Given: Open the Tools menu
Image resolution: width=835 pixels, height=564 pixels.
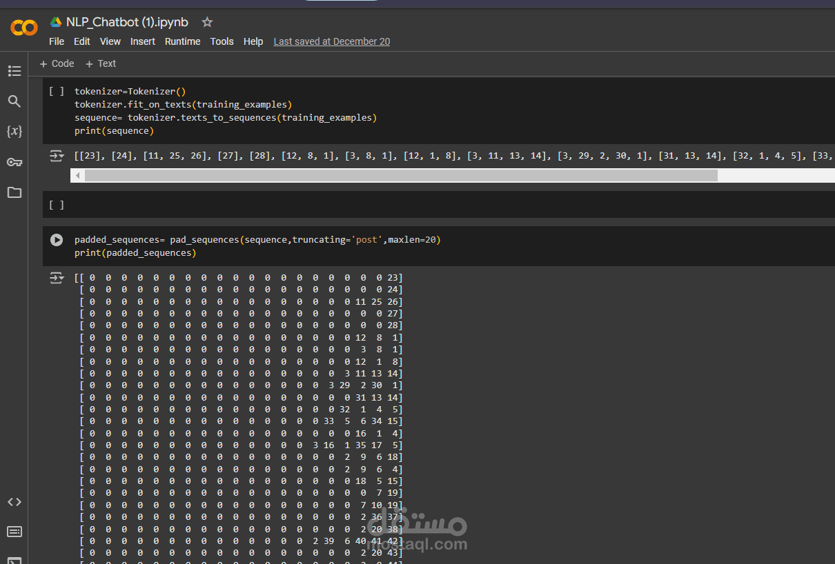Looking at the screenshot, I should pos(222,41).
